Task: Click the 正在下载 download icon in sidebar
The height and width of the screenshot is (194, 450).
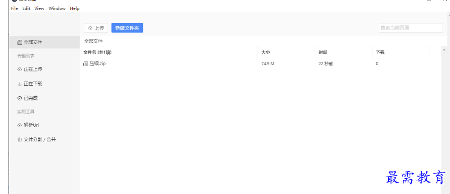Action: pyautogui.click(x=20, y=84)
